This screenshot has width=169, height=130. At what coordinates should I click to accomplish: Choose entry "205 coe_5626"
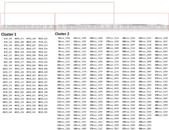(129, 38)
